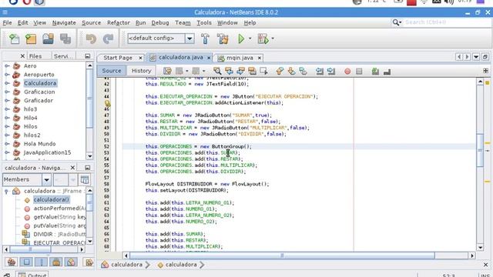Collapse the calculadora JFrame navigator node
The image size is (493, 277).
coord(6,191)
